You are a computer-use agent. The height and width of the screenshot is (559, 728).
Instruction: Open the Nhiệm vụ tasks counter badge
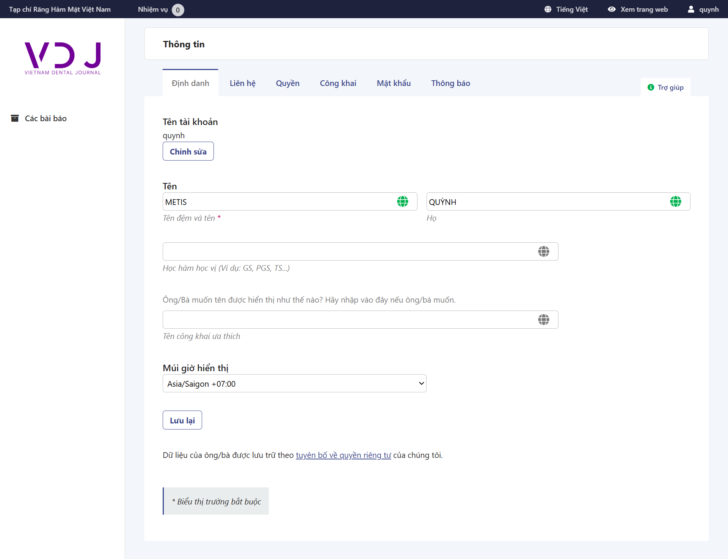pos(178,10)
